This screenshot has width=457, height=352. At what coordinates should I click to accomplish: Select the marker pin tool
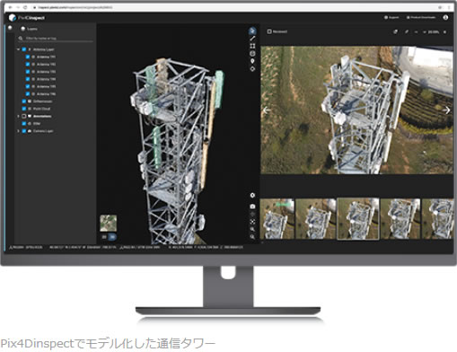(252, 61)
